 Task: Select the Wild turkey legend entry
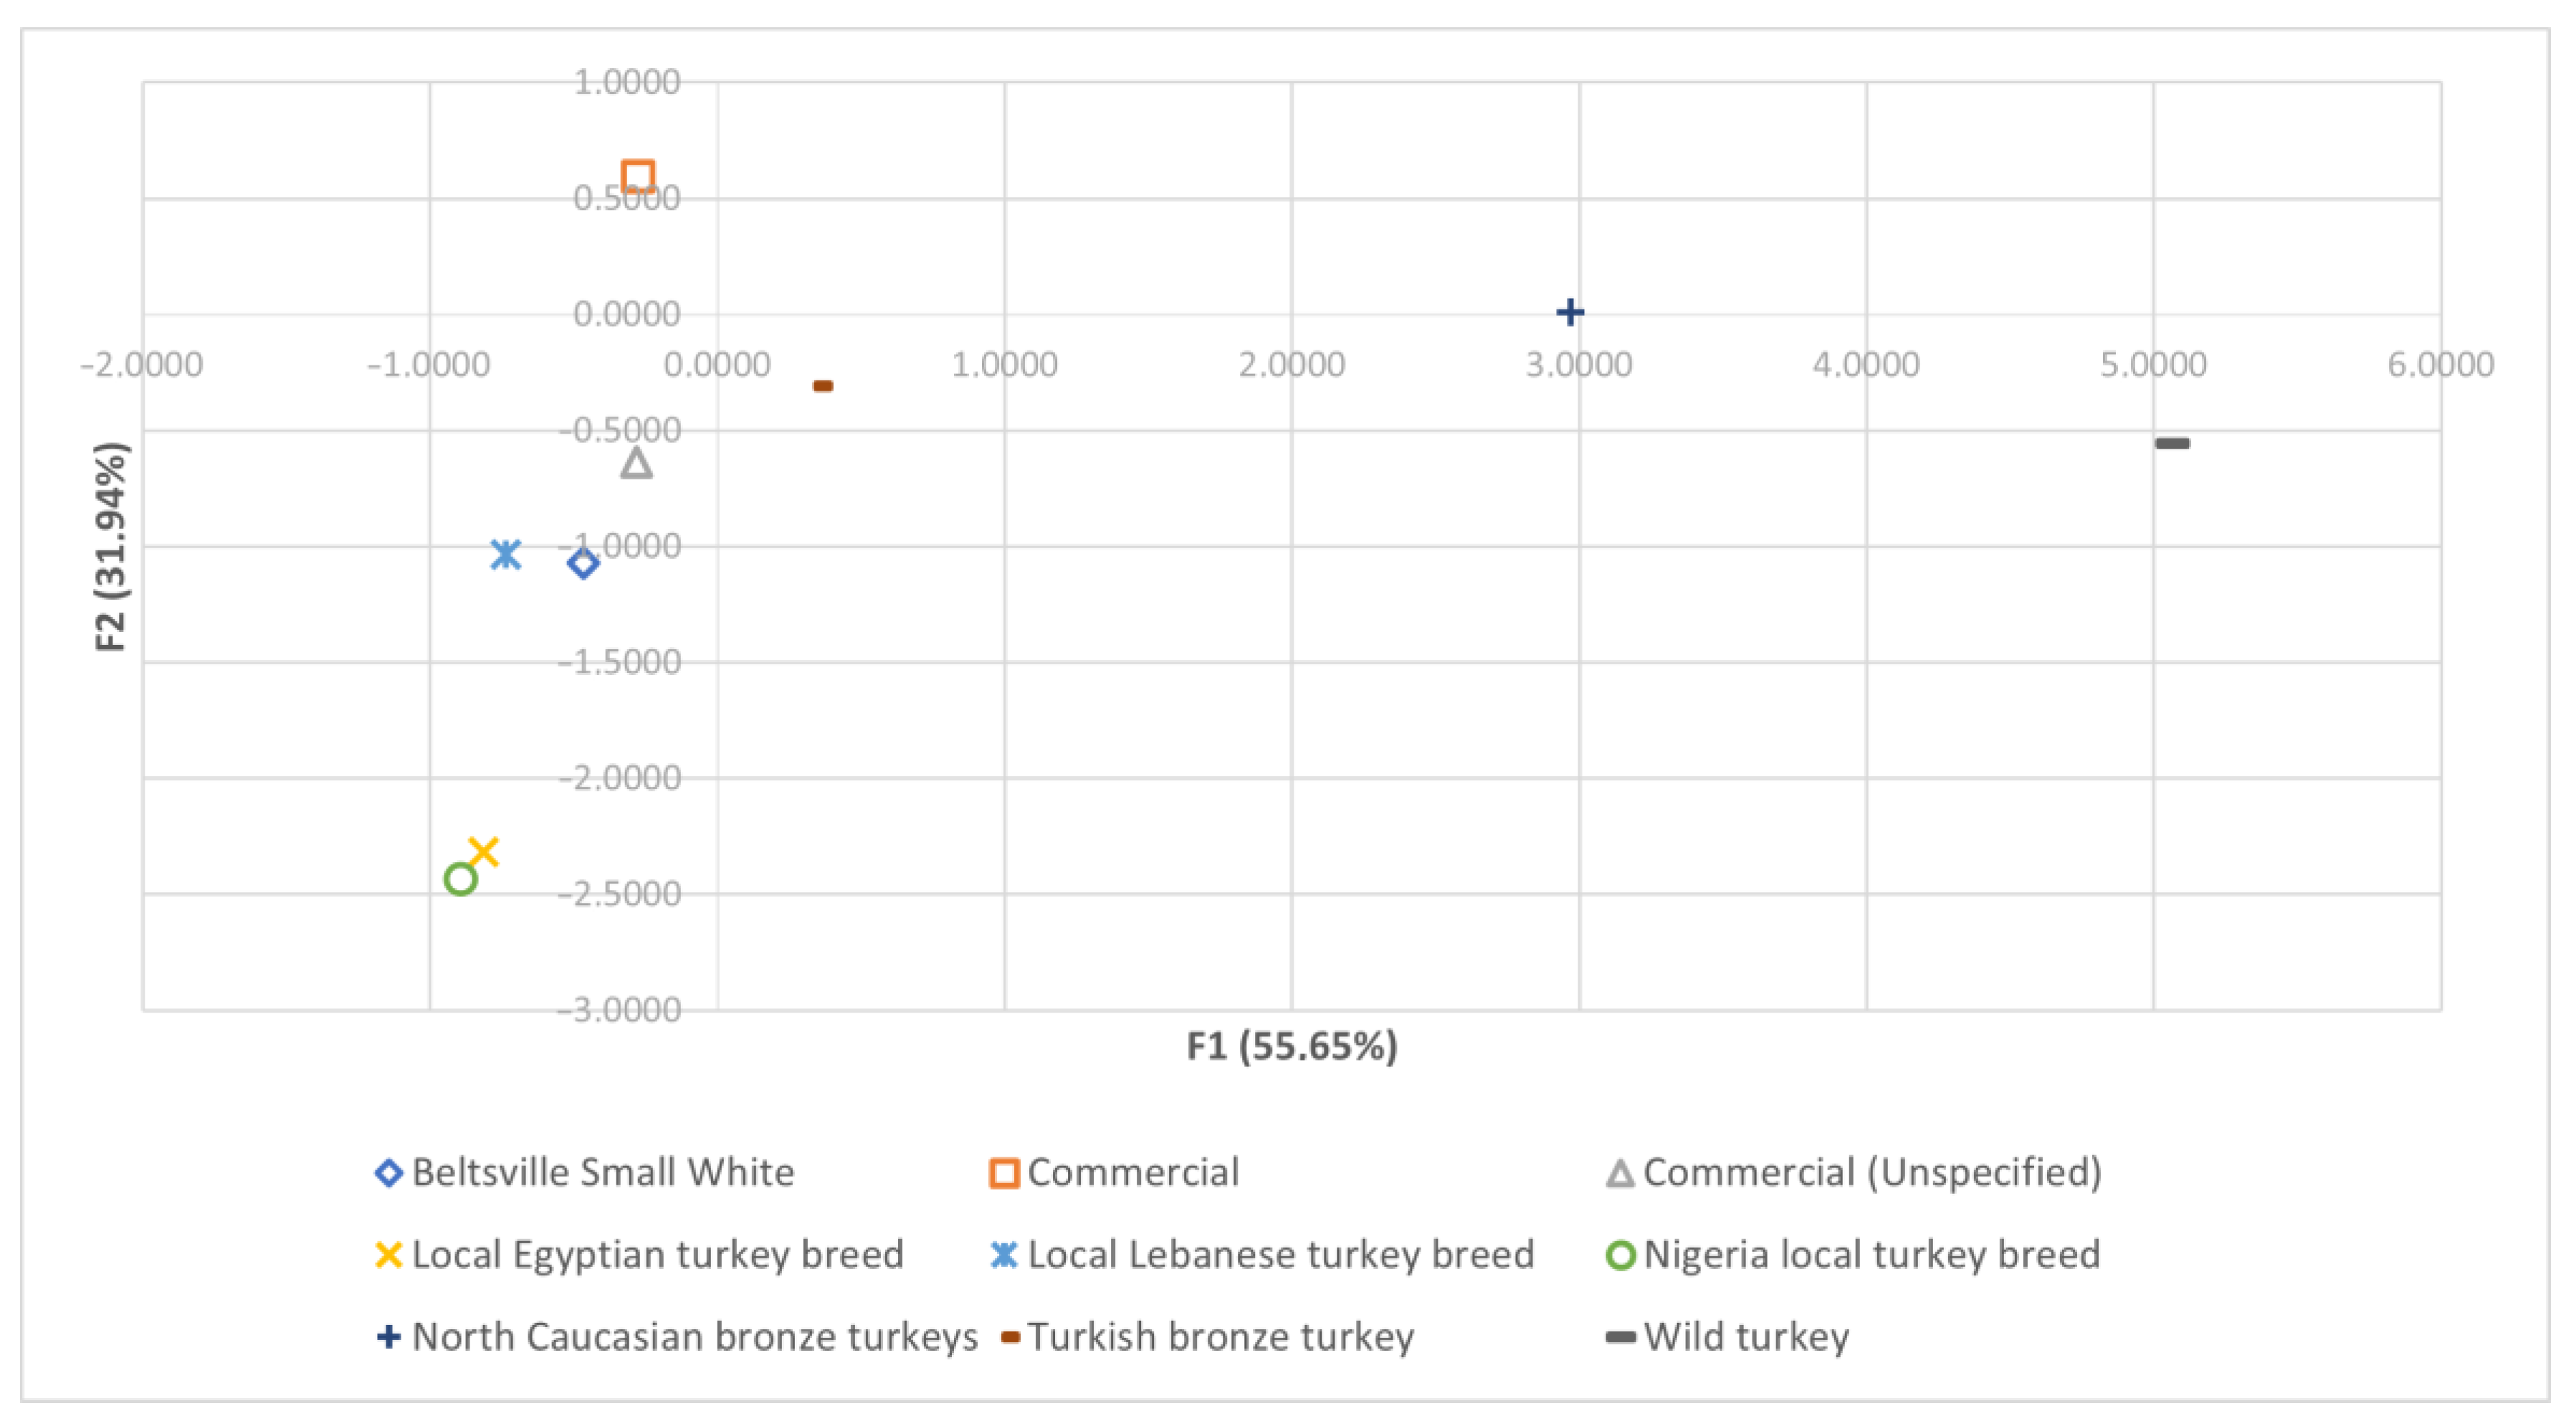click(x=1745, y=1336)
